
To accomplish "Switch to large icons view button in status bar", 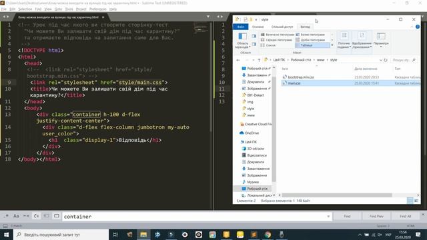I will pos(416,201).
